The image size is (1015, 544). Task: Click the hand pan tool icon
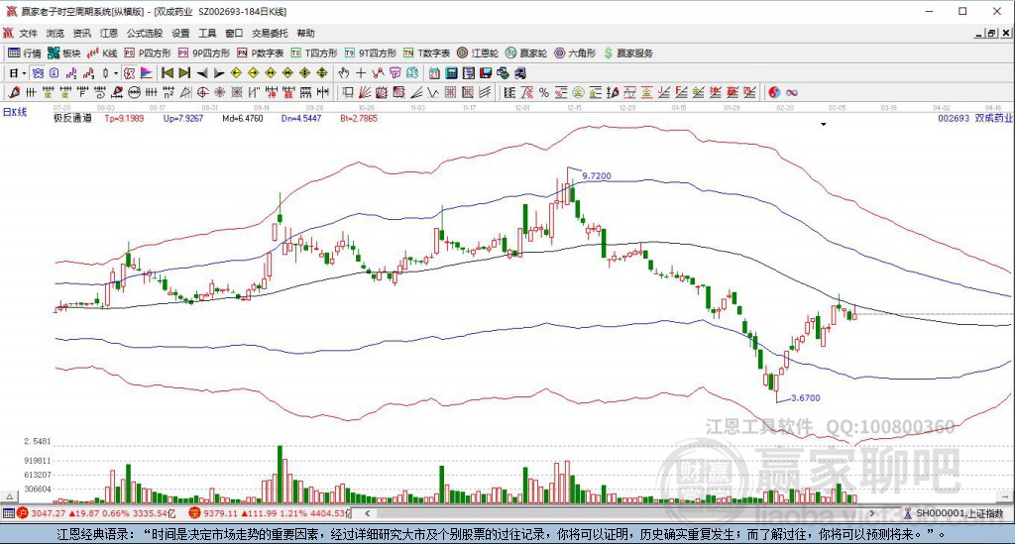(x=343, y=73)
